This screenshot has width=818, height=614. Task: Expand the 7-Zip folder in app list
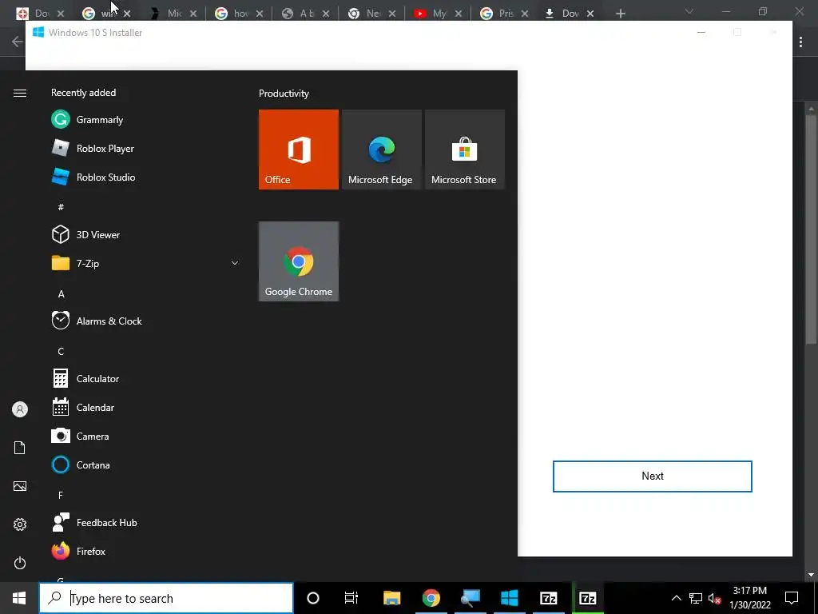coord(235,263)
